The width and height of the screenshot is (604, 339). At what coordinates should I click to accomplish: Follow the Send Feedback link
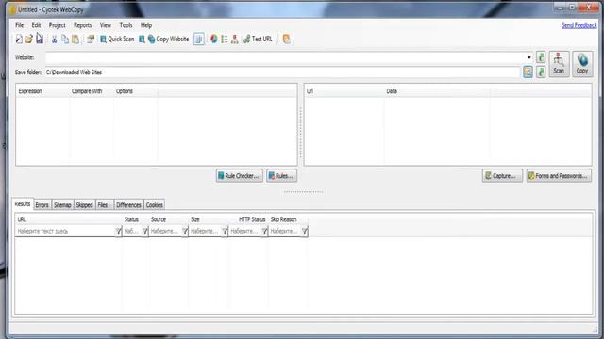tap(579, 25)
